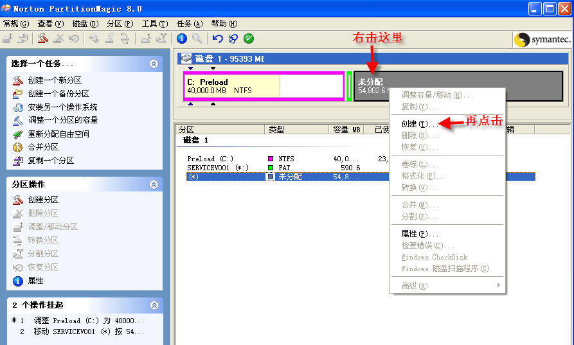Click 调整一个分区的容量 task link
The width and height of the screenshot is (574, 345).
[63, 120]
